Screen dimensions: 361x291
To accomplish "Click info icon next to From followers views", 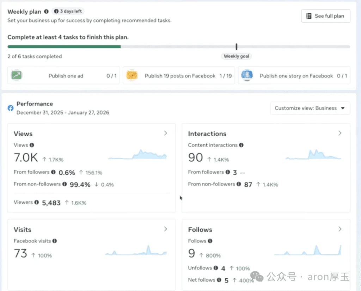I will (53, 172).
